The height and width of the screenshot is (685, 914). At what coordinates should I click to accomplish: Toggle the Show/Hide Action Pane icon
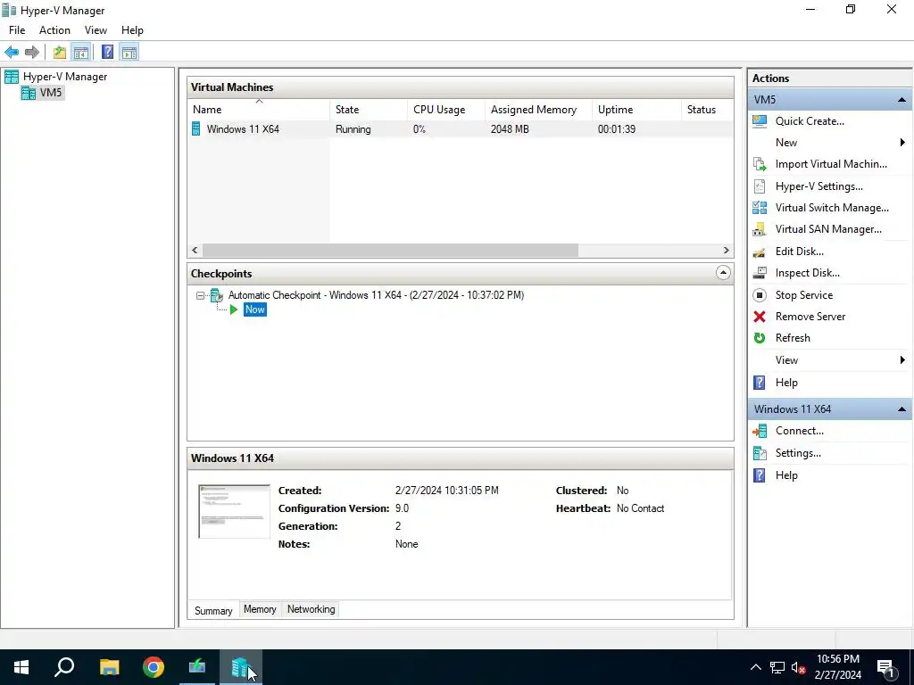coord(129,53)
